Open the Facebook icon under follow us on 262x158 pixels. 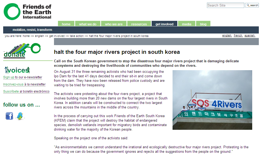9,116
